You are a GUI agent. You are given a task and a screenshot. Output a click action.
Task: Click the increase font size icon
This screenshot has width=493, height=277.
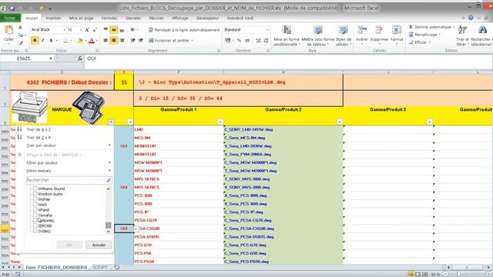point(87,30)
